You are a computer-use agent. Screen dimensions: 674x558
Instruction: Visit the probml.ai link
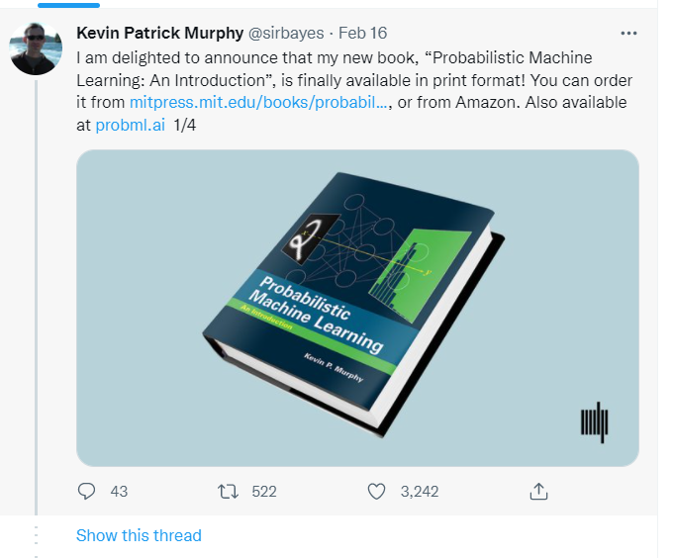click(x=130, y=125)
